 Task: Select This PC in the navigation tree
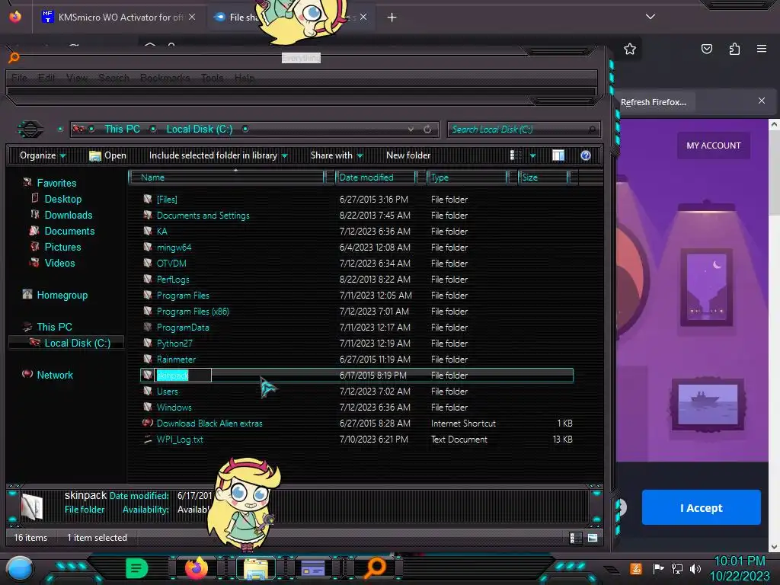(x=54, y=327)
